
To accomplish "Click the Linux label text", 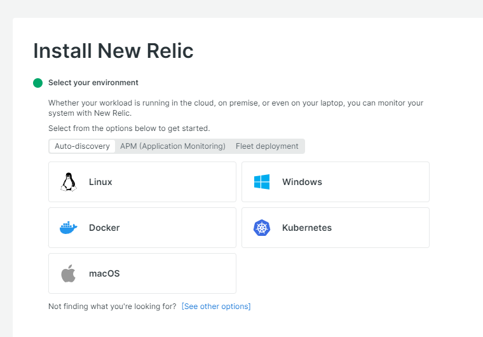I will (100, 182).
